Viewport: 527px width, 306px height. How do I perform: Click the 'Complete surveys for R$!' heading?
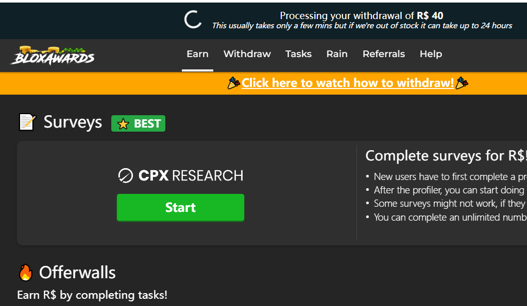pos(446,156)
